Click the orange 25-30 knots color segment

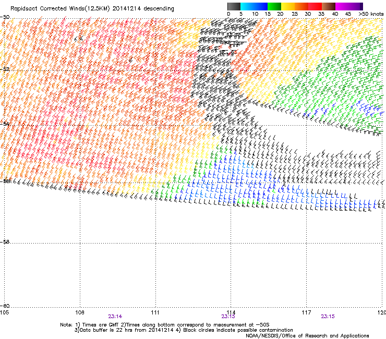pos(301,6)
